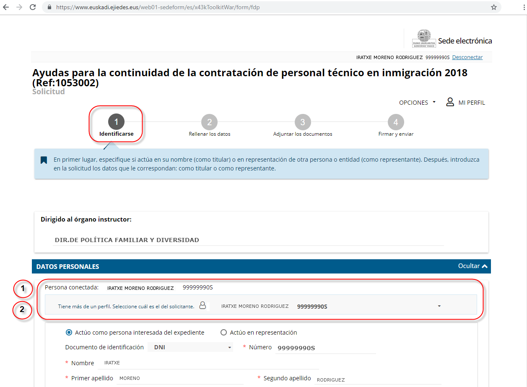Select Actúo en representación radio button

224,333
